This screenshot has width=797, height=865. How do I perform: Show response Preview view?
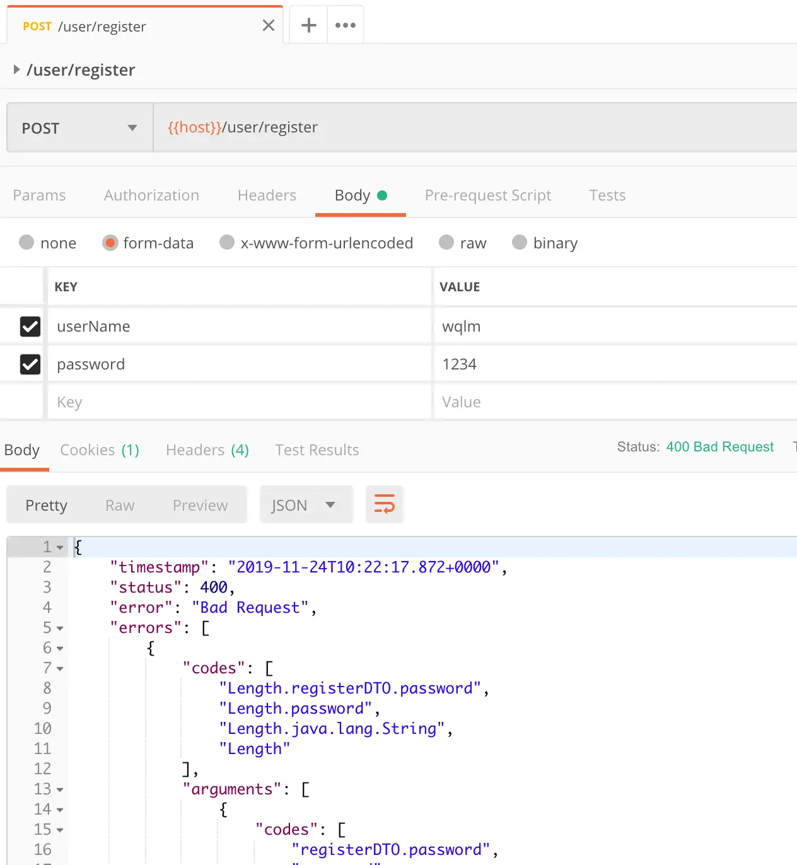[200, 505]
